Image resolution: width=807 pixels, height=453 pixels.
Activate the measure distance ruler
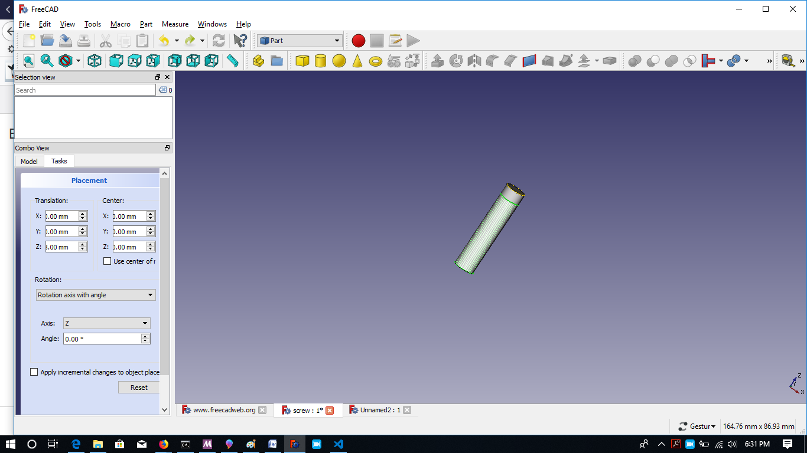point(232,61)
